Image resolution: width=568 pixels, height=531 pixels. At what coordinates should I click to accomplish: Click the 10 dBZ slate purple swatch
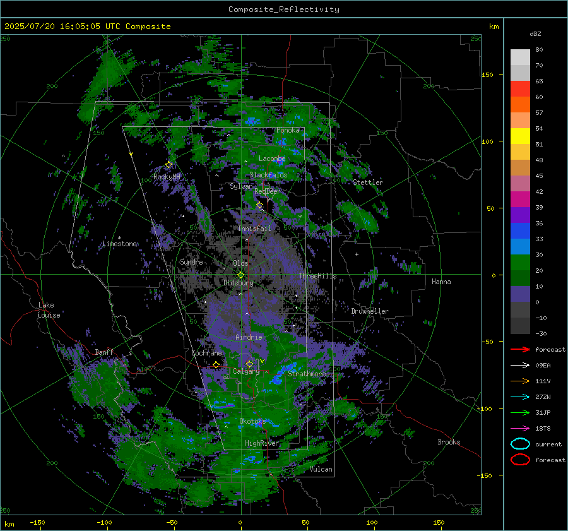pyautogui.click(x=520, y=294)
